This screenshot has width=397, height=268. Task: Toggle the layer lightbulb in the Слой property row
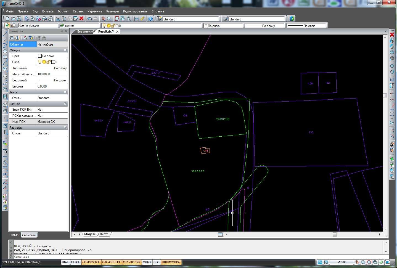[39, 62]
